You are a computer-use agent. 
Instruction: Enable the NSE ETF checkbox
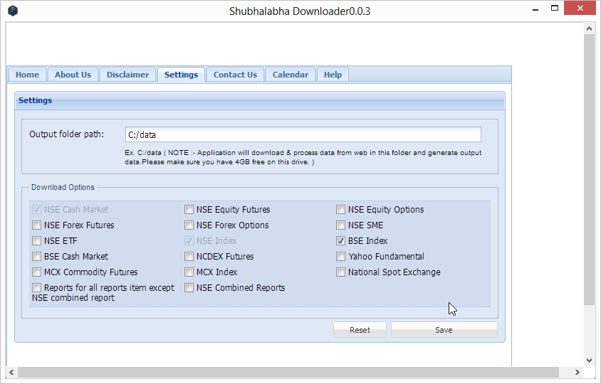click(x=37, y=241)
